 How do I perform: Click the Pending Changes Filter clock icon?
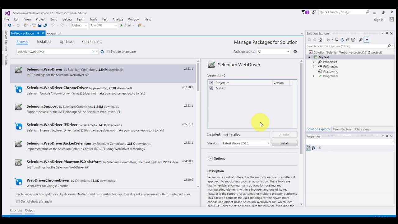[x=328, y=40]
